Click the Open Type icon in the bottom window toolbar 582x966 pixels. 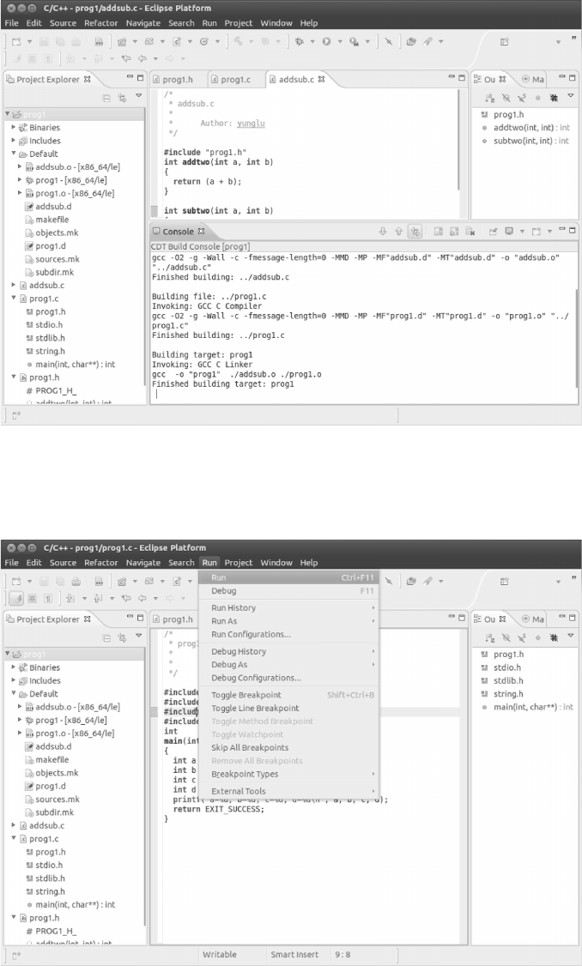click(x=410, y=581)
